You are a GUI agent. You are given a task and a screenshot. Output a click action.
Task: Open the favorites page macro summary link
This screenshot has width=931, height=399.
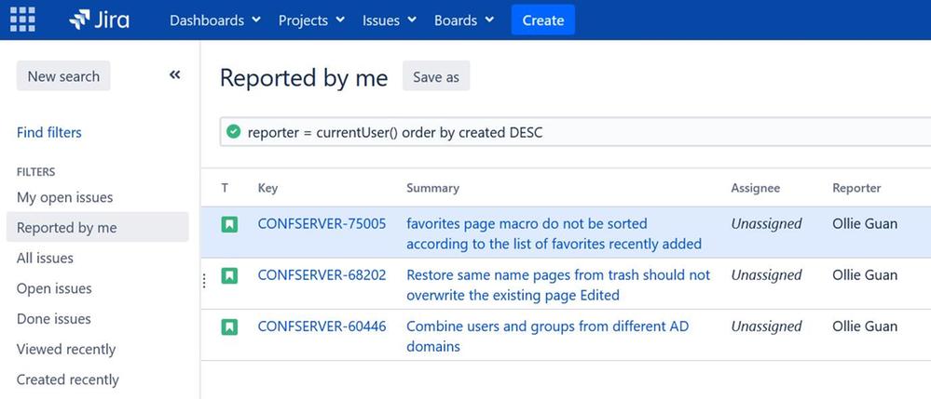(x=554, y=233)
